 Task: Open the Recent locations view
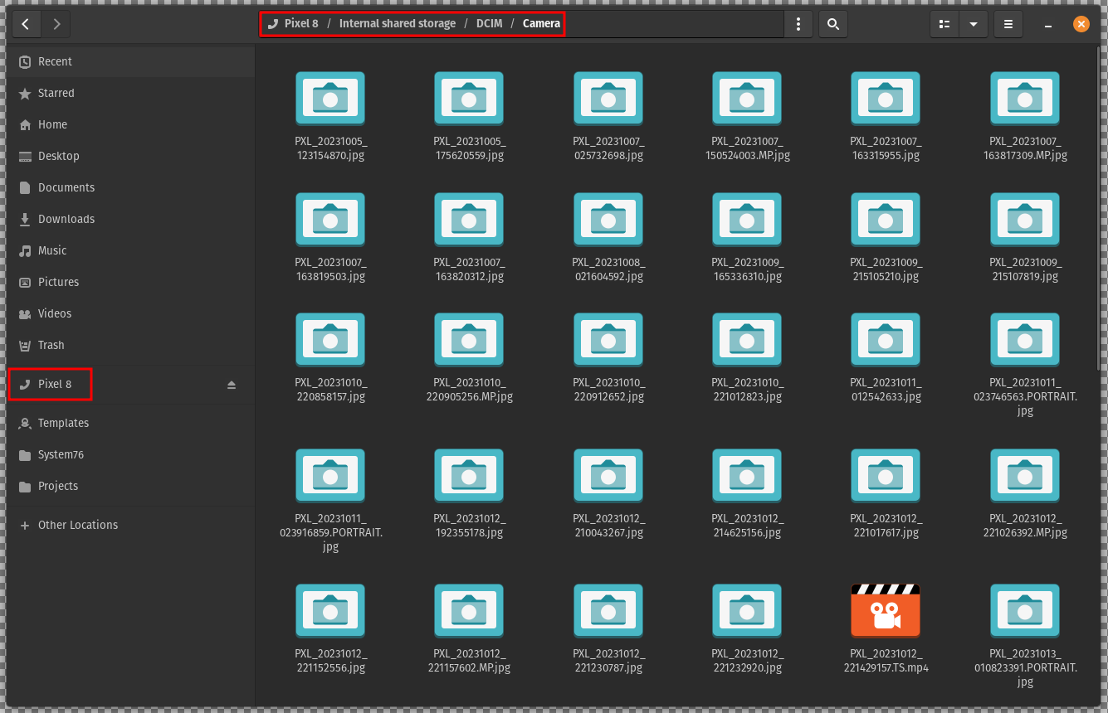coord(55,61)
